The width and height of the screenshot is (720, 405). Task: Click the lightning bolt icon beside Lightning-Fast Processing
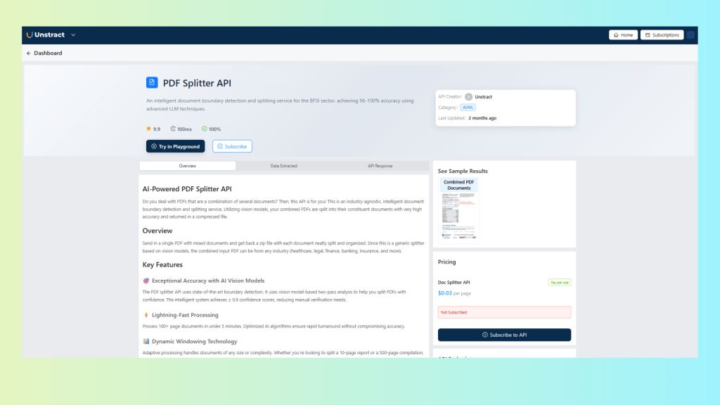[146, 315]
